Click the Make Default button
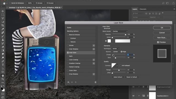 (x=118, y=77)
